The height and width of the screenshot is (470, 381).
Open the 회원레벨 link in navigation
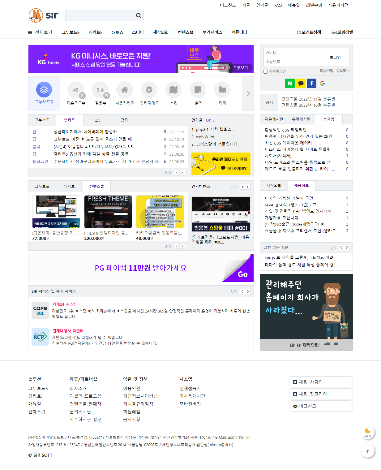coord(342,32)
